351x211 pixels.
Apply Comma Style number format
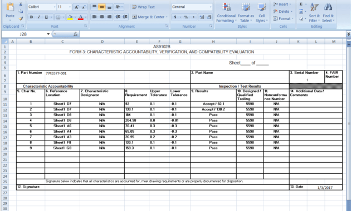[194, 17]
